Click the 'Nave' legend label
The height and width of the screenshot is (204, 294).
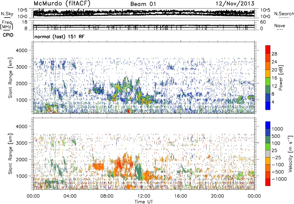pyautogui.click(x=279, y=26)
